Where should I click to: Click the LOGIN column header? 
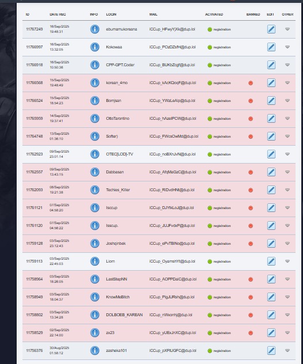pyautogui.click(x=111, y=14)
